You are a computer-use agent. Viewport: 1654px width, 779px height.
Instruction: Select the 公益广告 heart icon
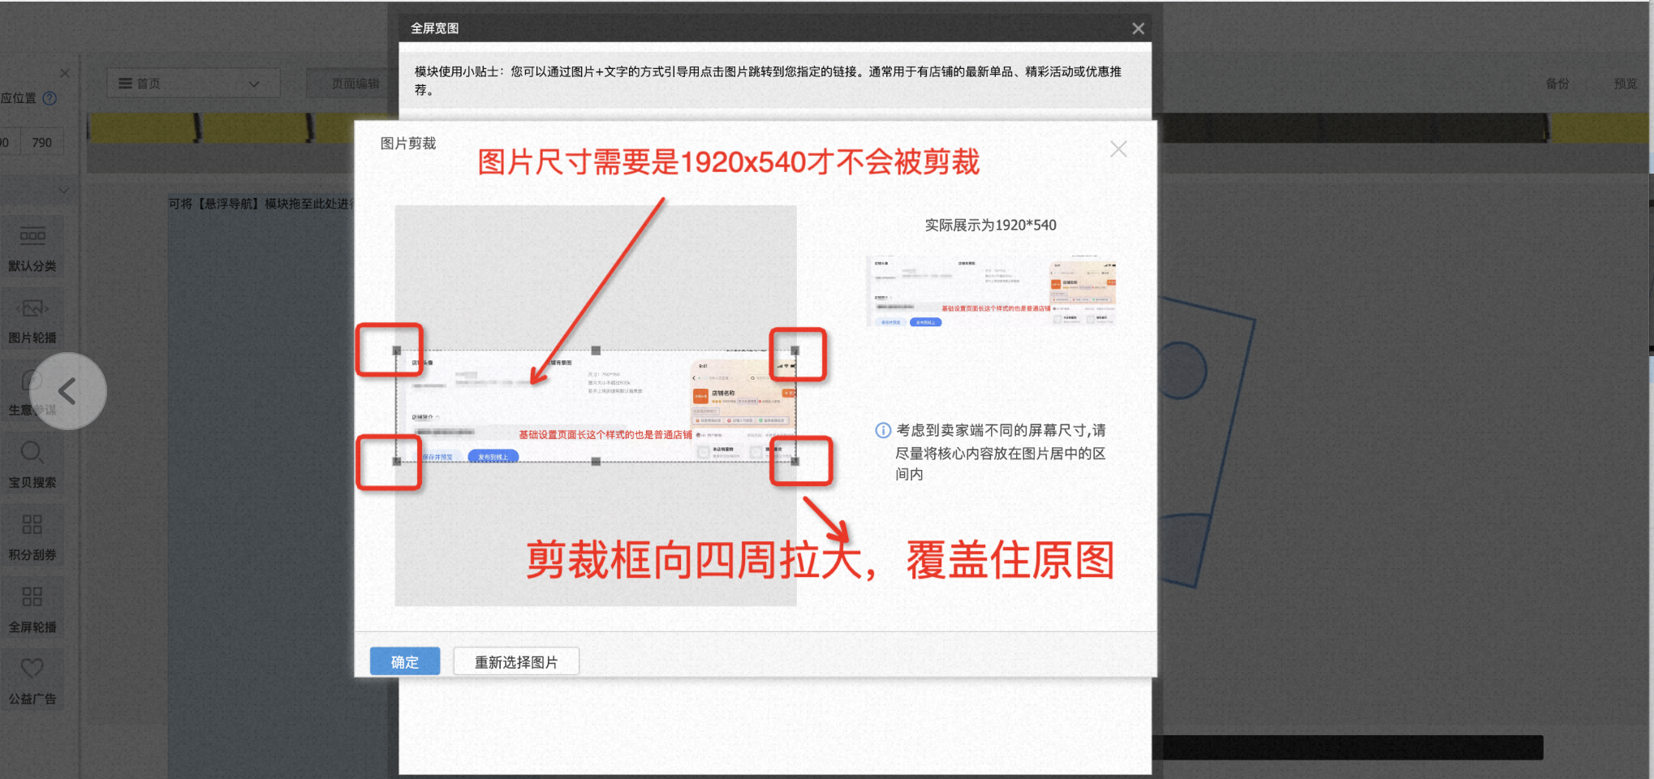pyautogui.click(x=32, y=669)
